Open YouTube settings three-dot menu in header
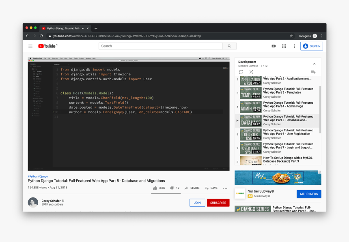Image resolution: width=349 pixels, height=242 pixels. (294, 46)
